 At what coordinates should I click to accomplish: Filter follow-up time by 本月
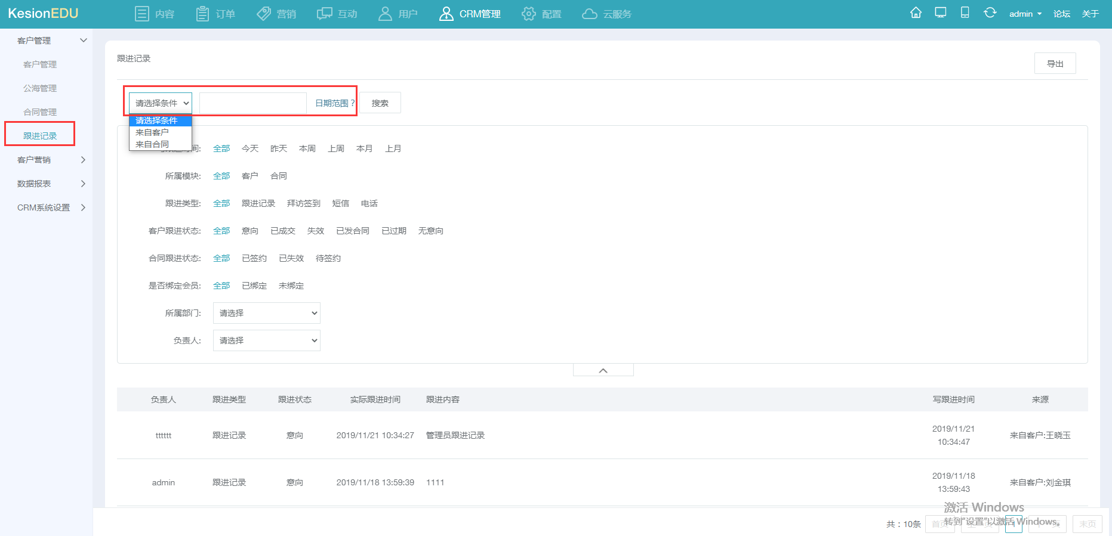coord(365,148)
